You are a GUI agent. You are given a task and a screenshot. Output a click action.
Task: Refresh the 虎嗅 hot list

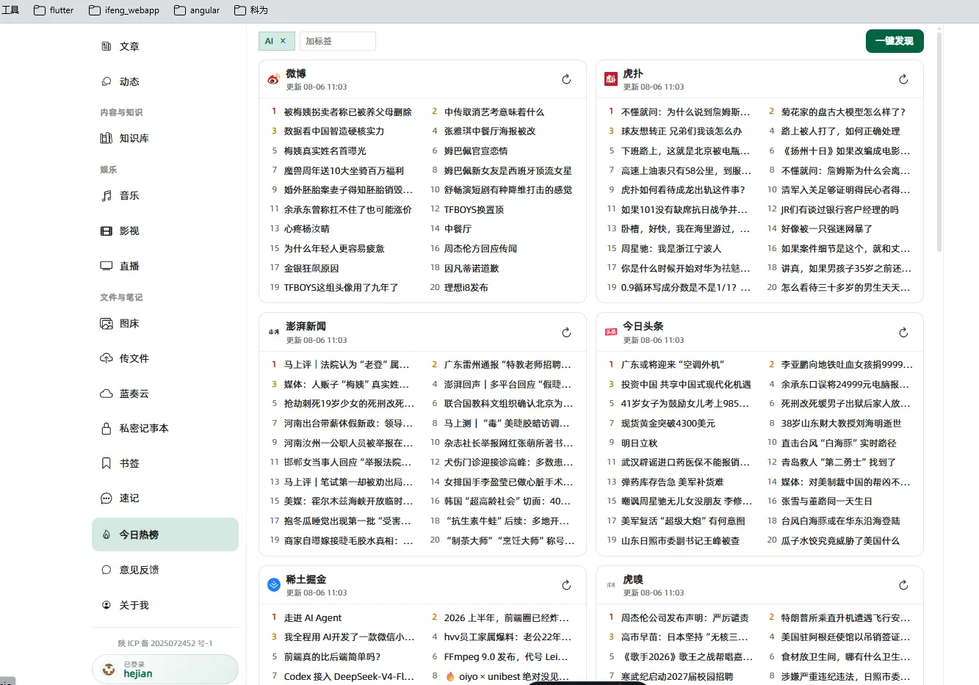click(903, 585)
